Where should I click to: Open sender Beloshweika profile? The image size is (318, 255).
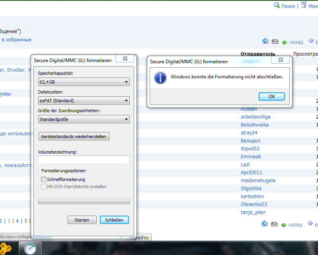coord(255,125)
